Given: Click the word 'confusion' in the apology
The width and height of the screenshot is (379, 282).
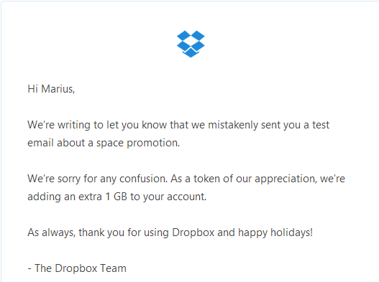Looking at the screenshot, I should 142,179.
